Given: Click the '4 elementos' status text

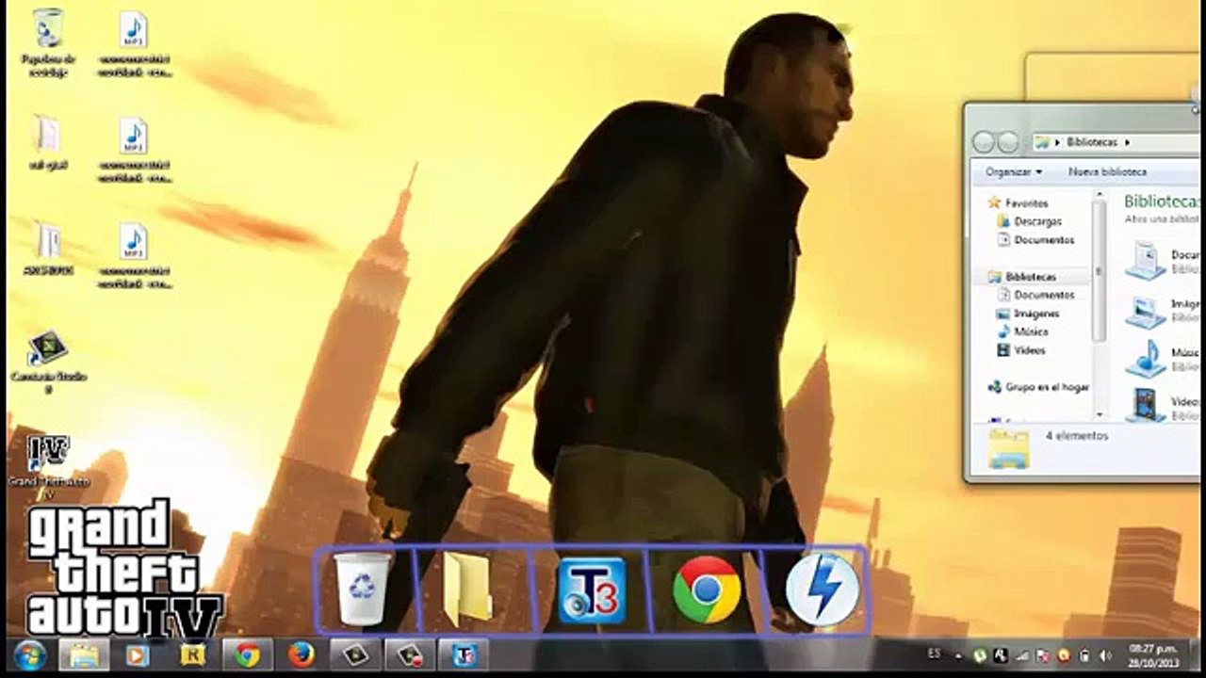Looking at the screenshot, I should tap(1077, 436).
